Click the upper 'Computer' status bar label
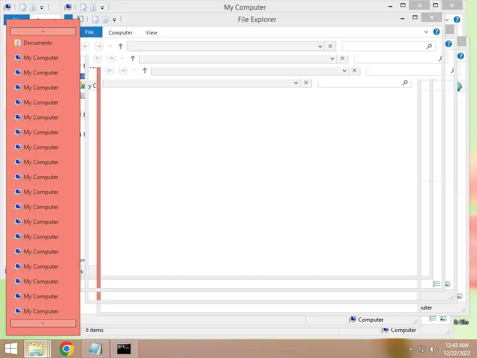This screenshot has width=477, height=358. tap(370, 320)
